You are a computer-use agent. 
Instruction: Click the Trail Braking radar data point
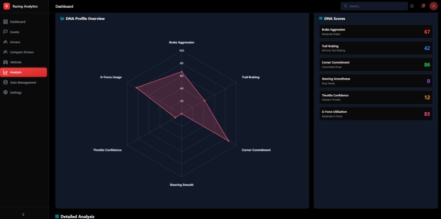205,101
